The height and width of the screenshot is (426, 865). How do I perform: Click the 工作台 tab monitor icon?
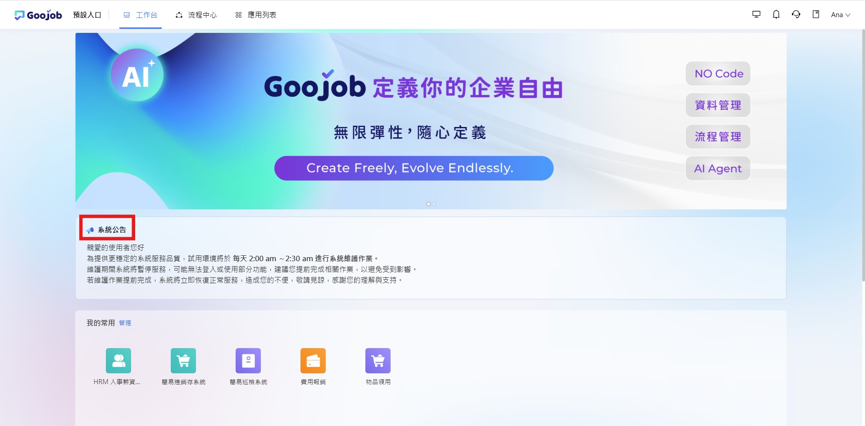[x=127, y=15]
